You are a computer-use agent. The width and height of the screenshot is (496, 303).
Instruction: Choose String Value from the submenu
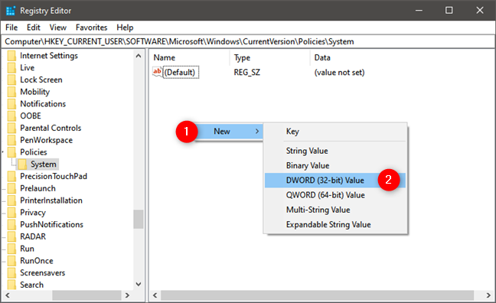[x=335, y=151]
